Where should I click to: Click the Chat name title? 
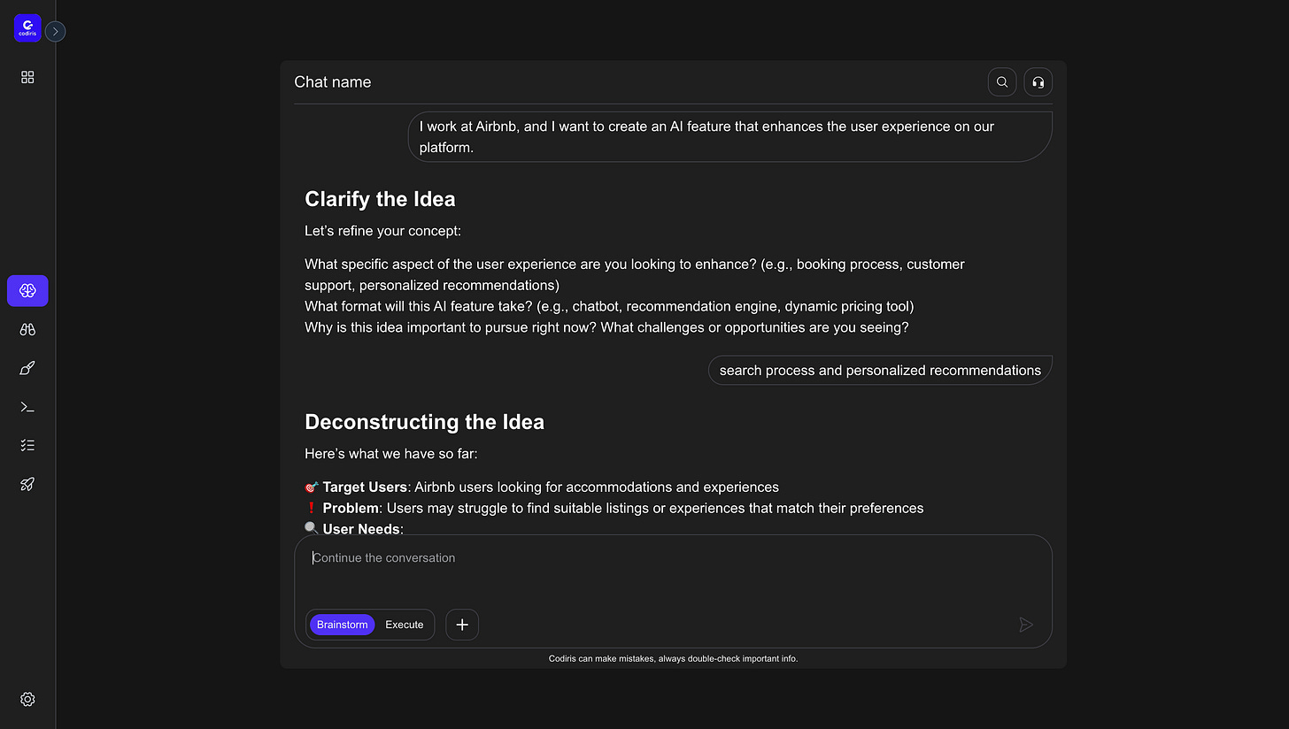[x=333, y=82]
